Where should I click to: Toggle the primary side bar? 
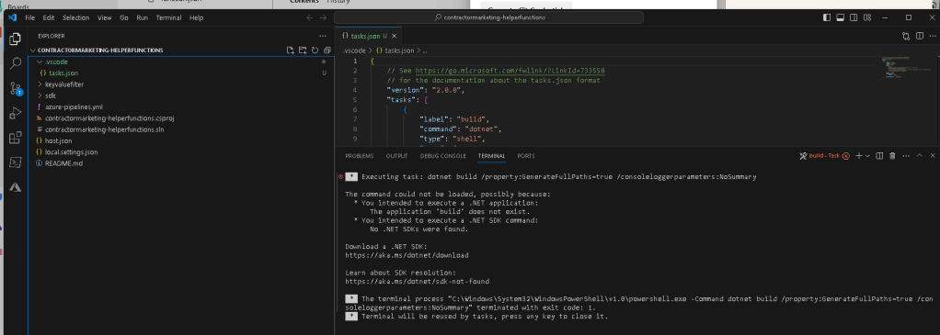click(x=827, y=18)
